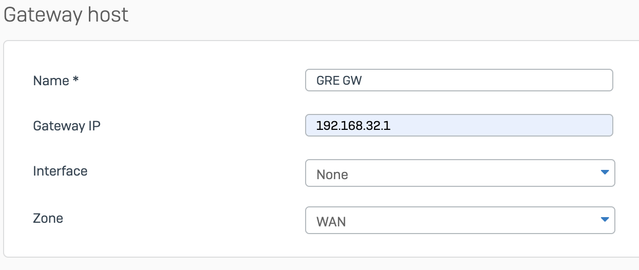Click the required asterisk next to Name
The width and height of the screenshot is (639, 270).
75,80
